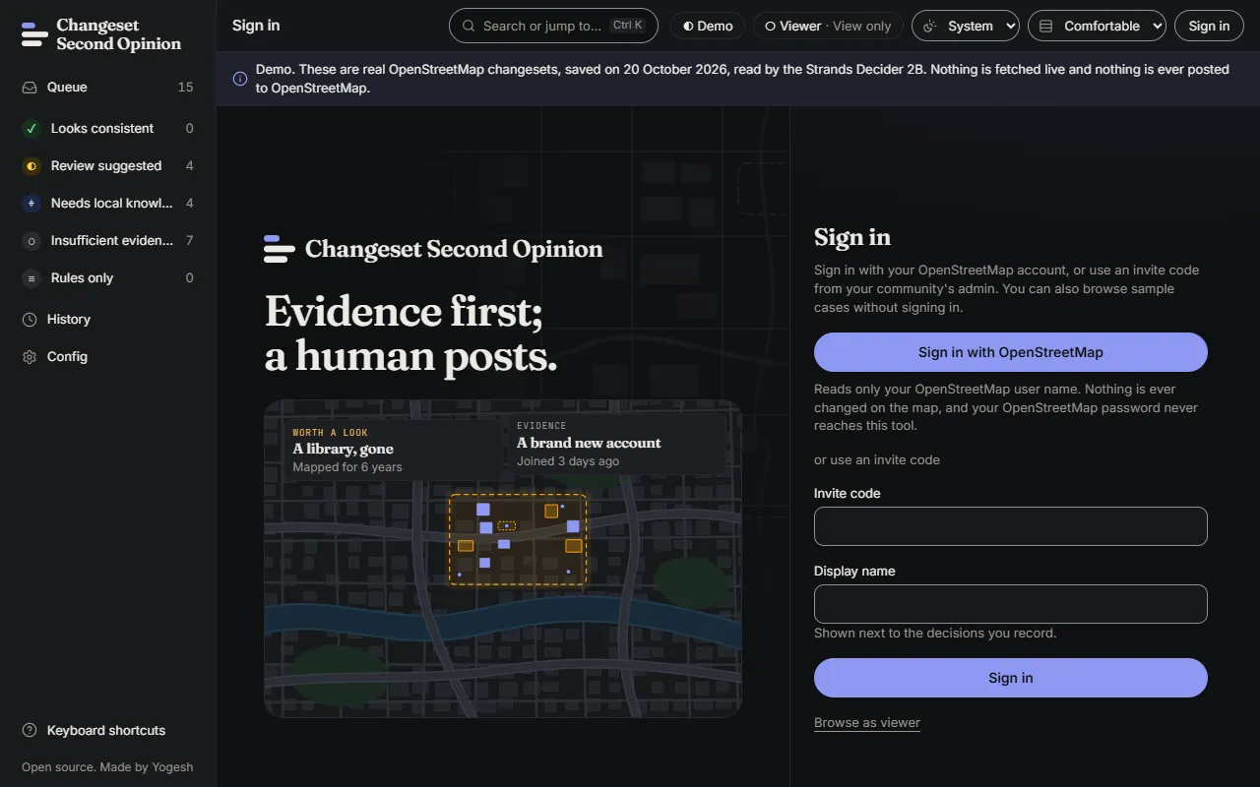
Task: Click the Sign in button below Display name
Action: pos(1011,678)
